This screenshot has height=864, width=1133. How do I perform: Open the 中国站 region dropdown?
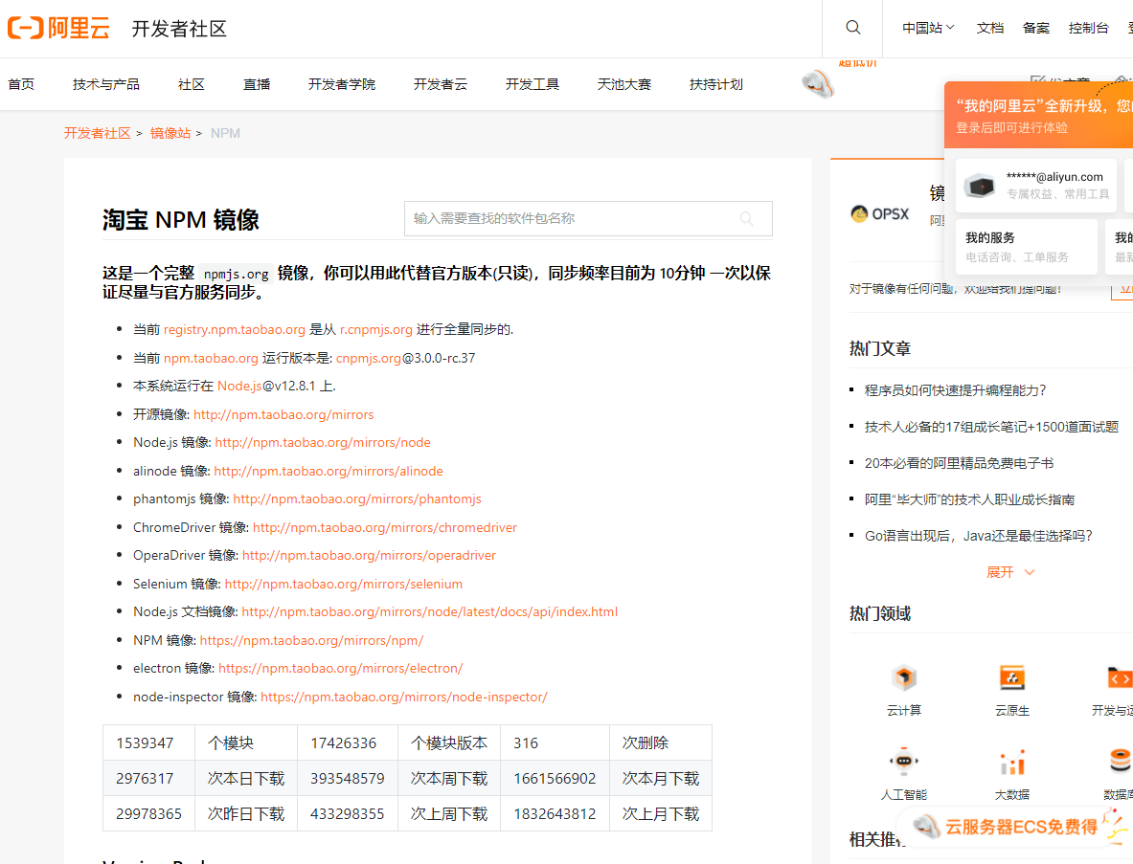(x=928, y=28)
